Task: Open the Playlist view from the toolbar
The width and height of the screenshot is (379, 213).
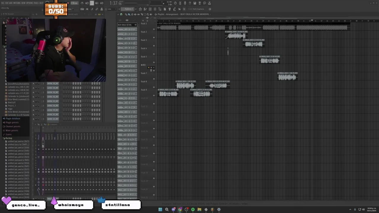Action: point(140,9)
